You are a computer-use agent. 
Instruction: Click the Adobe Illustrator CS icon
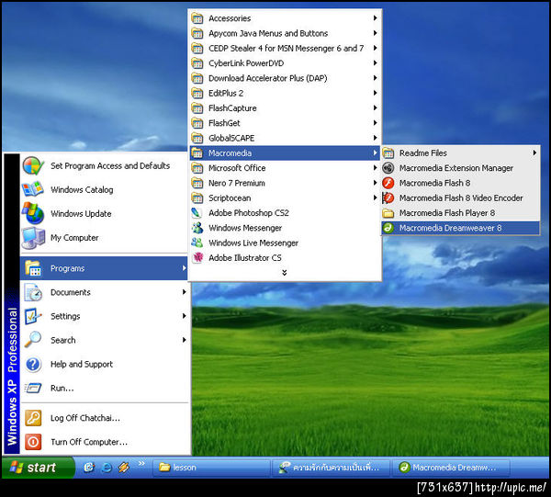(197, 257)
